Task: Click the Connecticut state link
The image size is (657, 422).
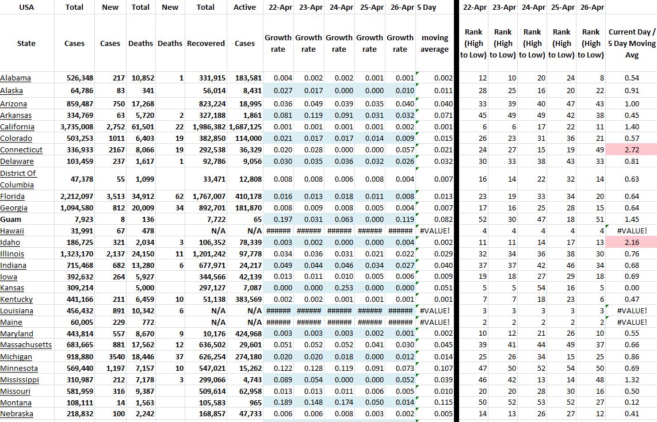Action: coord(21,150)
